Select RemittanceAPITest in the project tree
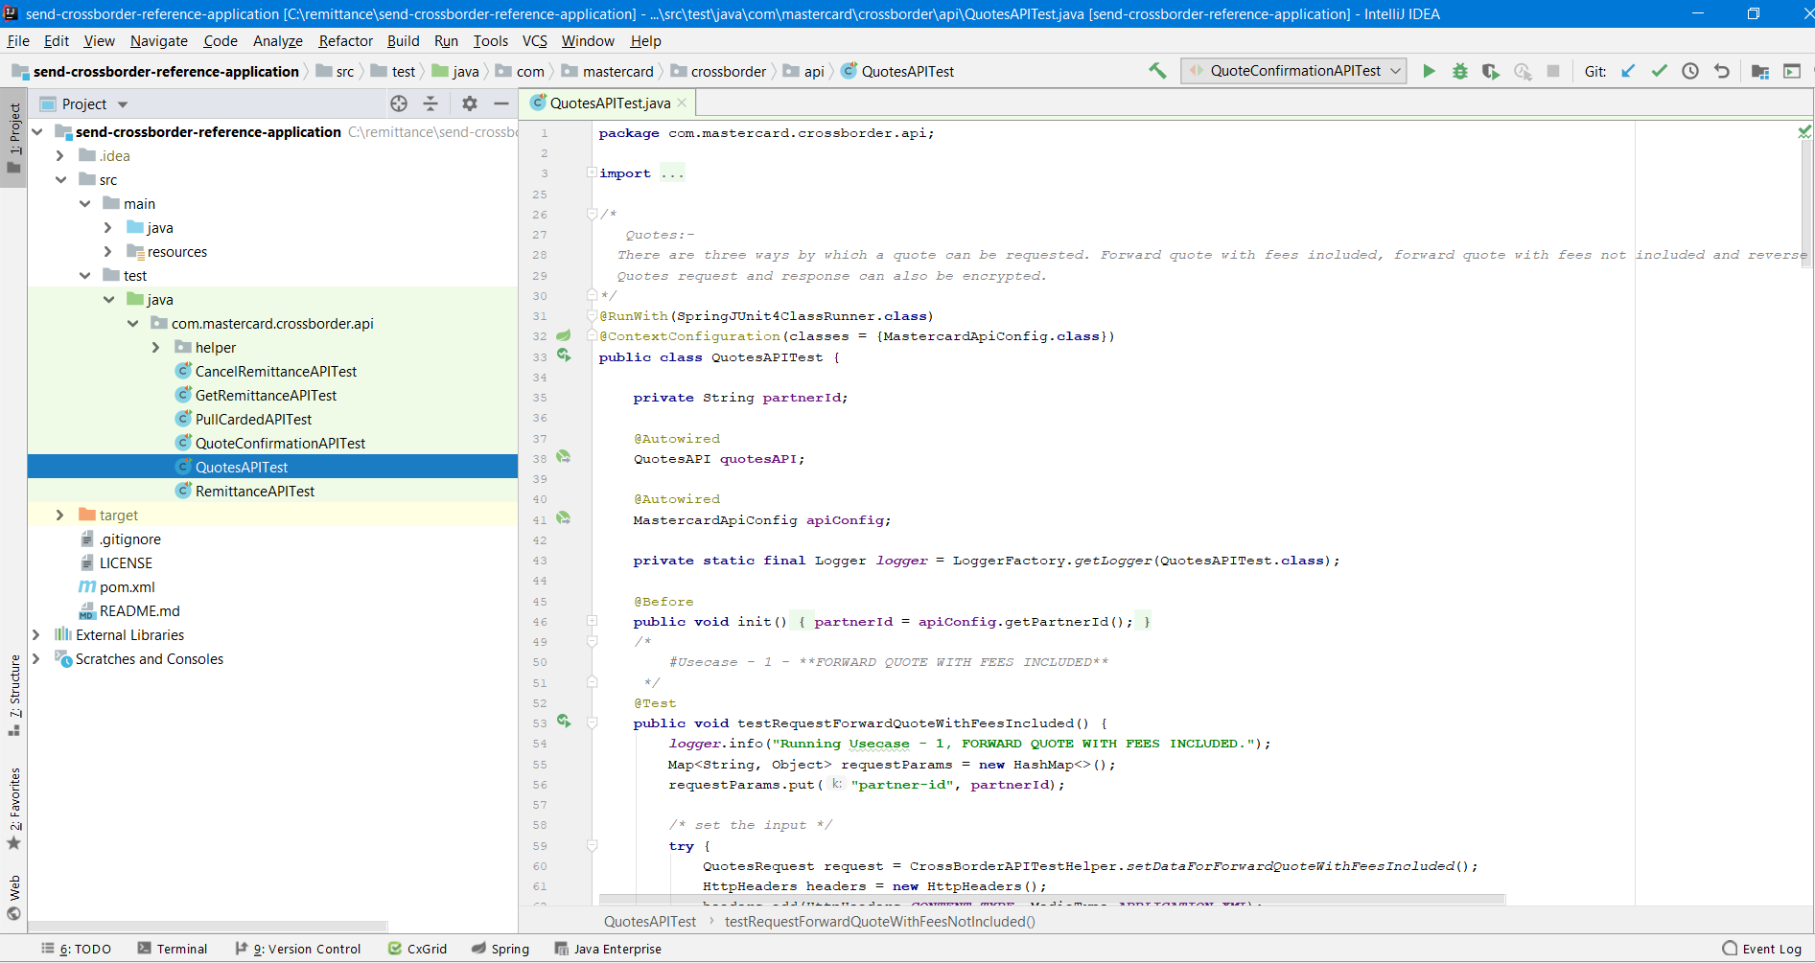1815x963 pixels. click(255, 492)
